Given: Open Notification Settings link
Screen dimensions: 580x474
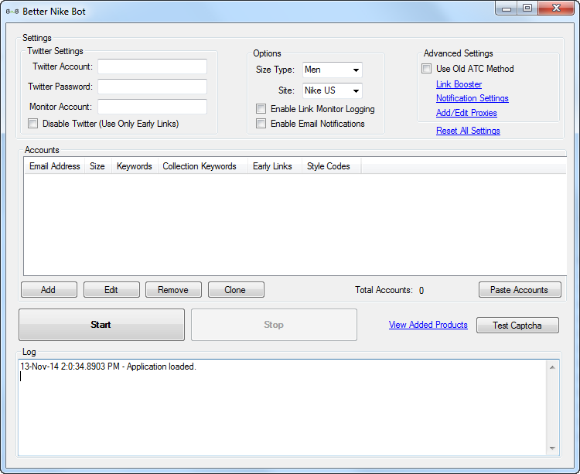Looking at the screenshot, I should click(473, 98).
